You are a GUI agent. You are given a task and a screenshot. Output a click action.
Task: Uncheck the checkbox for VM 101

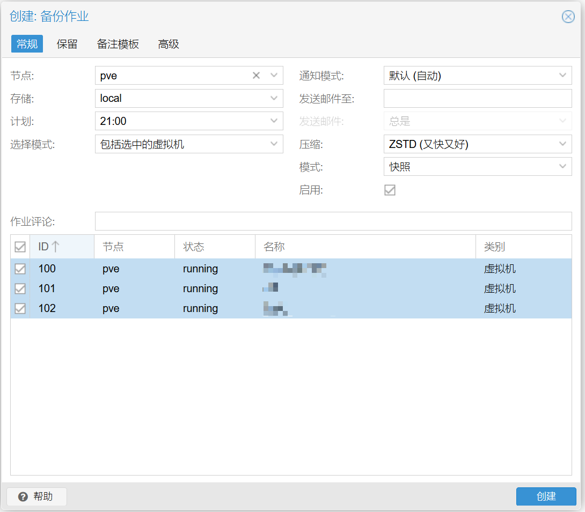click(x=20, y=288)
